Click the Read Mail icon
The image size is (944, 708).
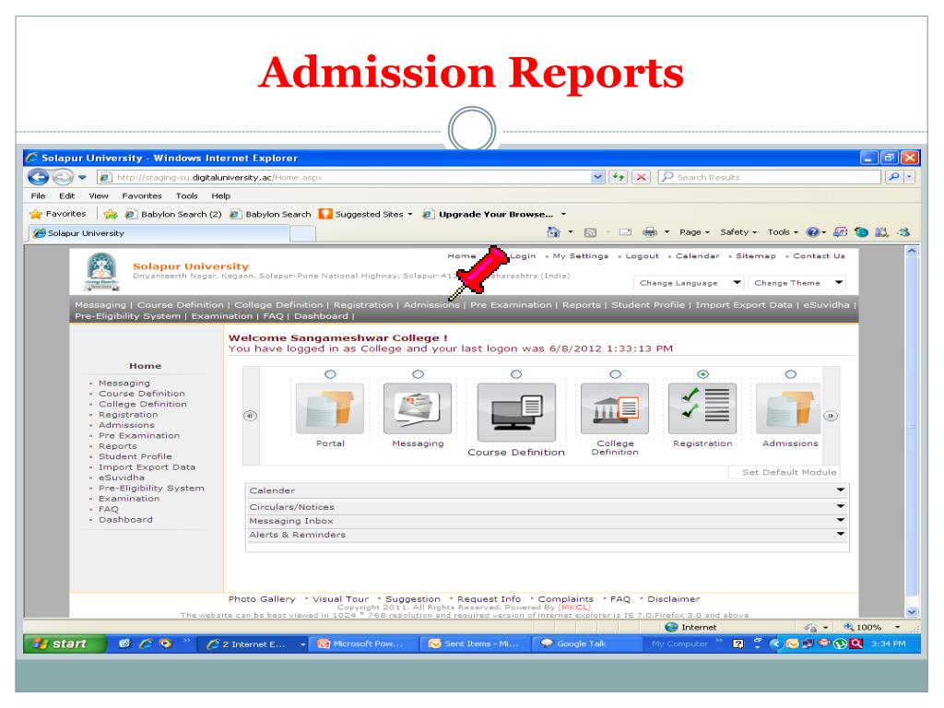tap(626, 232)
